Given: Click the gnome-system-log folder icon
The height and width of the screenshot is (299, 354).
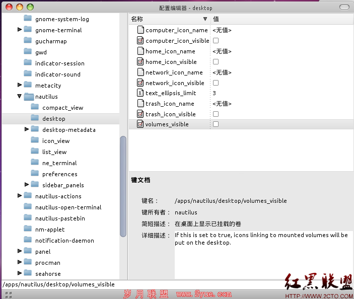Looking at the screenshot, I should tap(28, 19).
